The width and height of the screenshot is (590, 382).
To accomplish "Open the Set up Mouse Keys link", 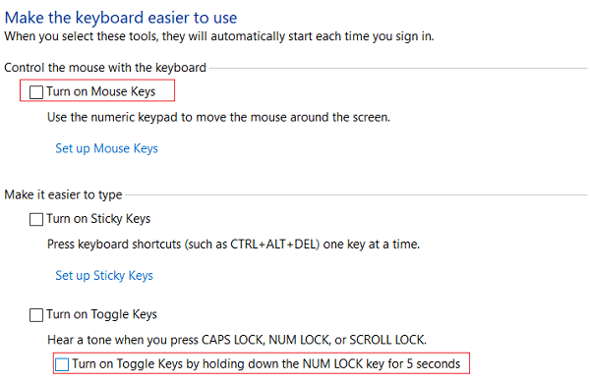I will tap(106, 148).
